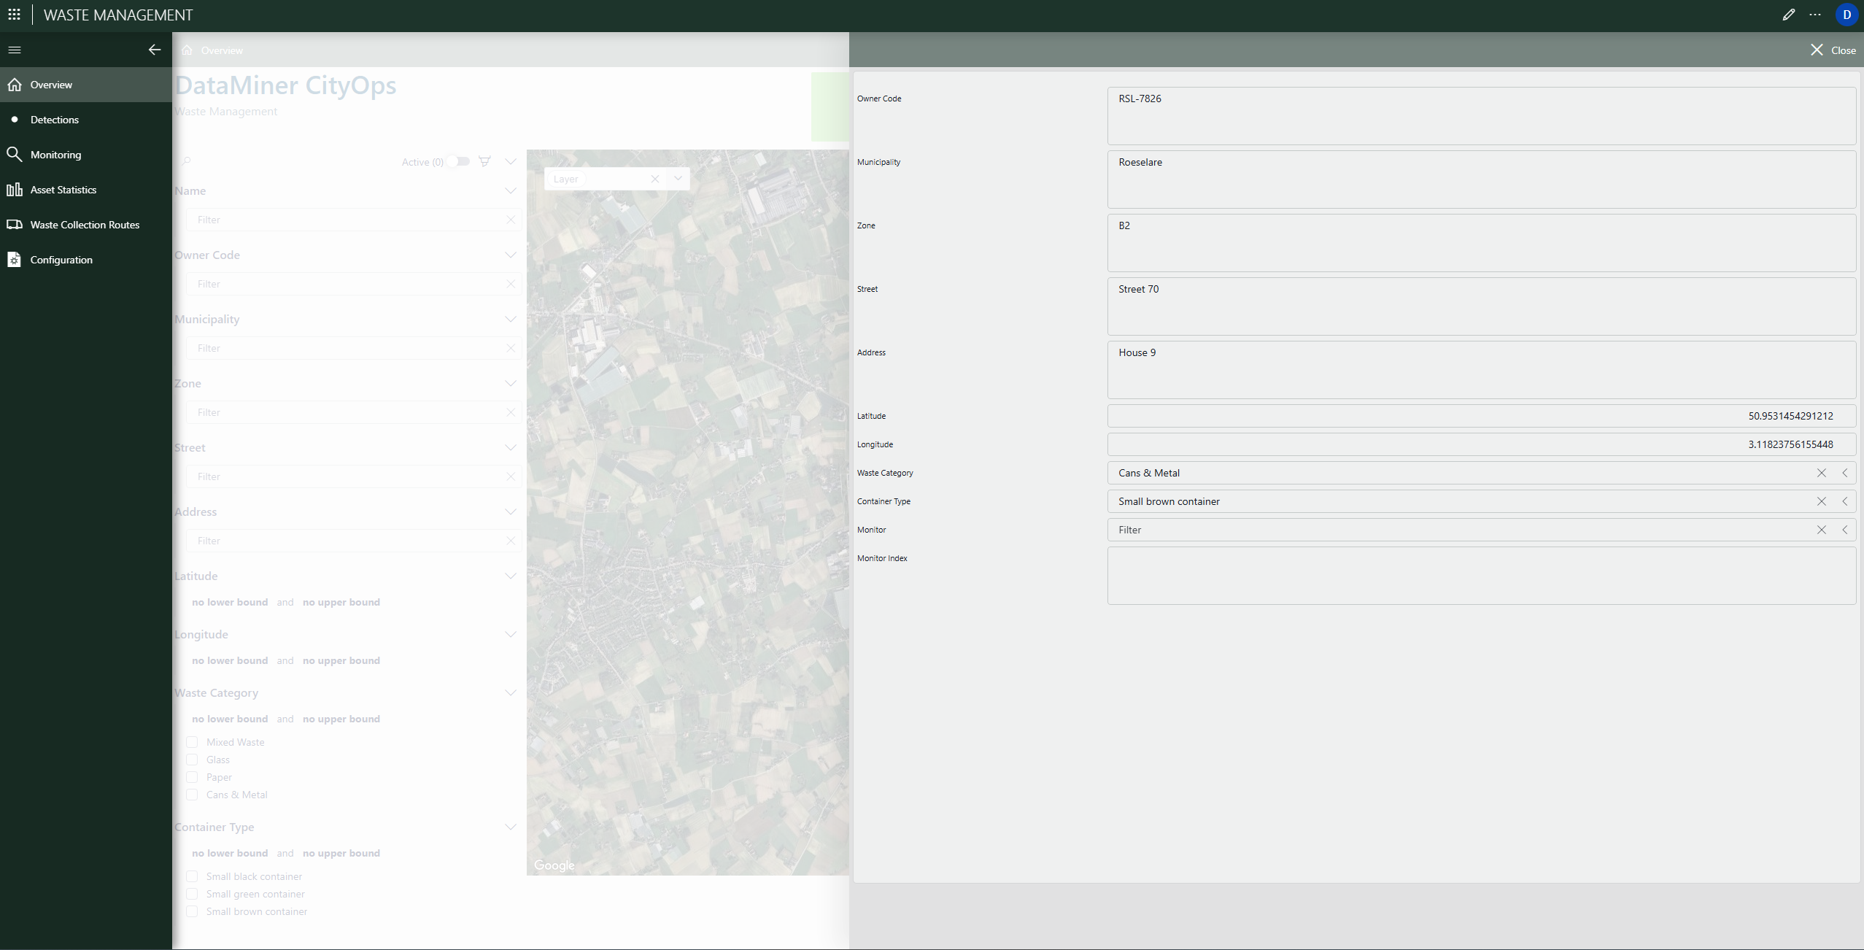Open the three-dots more options menu
This screenshot has height=950, width=1864.
tap(1815, 15)
